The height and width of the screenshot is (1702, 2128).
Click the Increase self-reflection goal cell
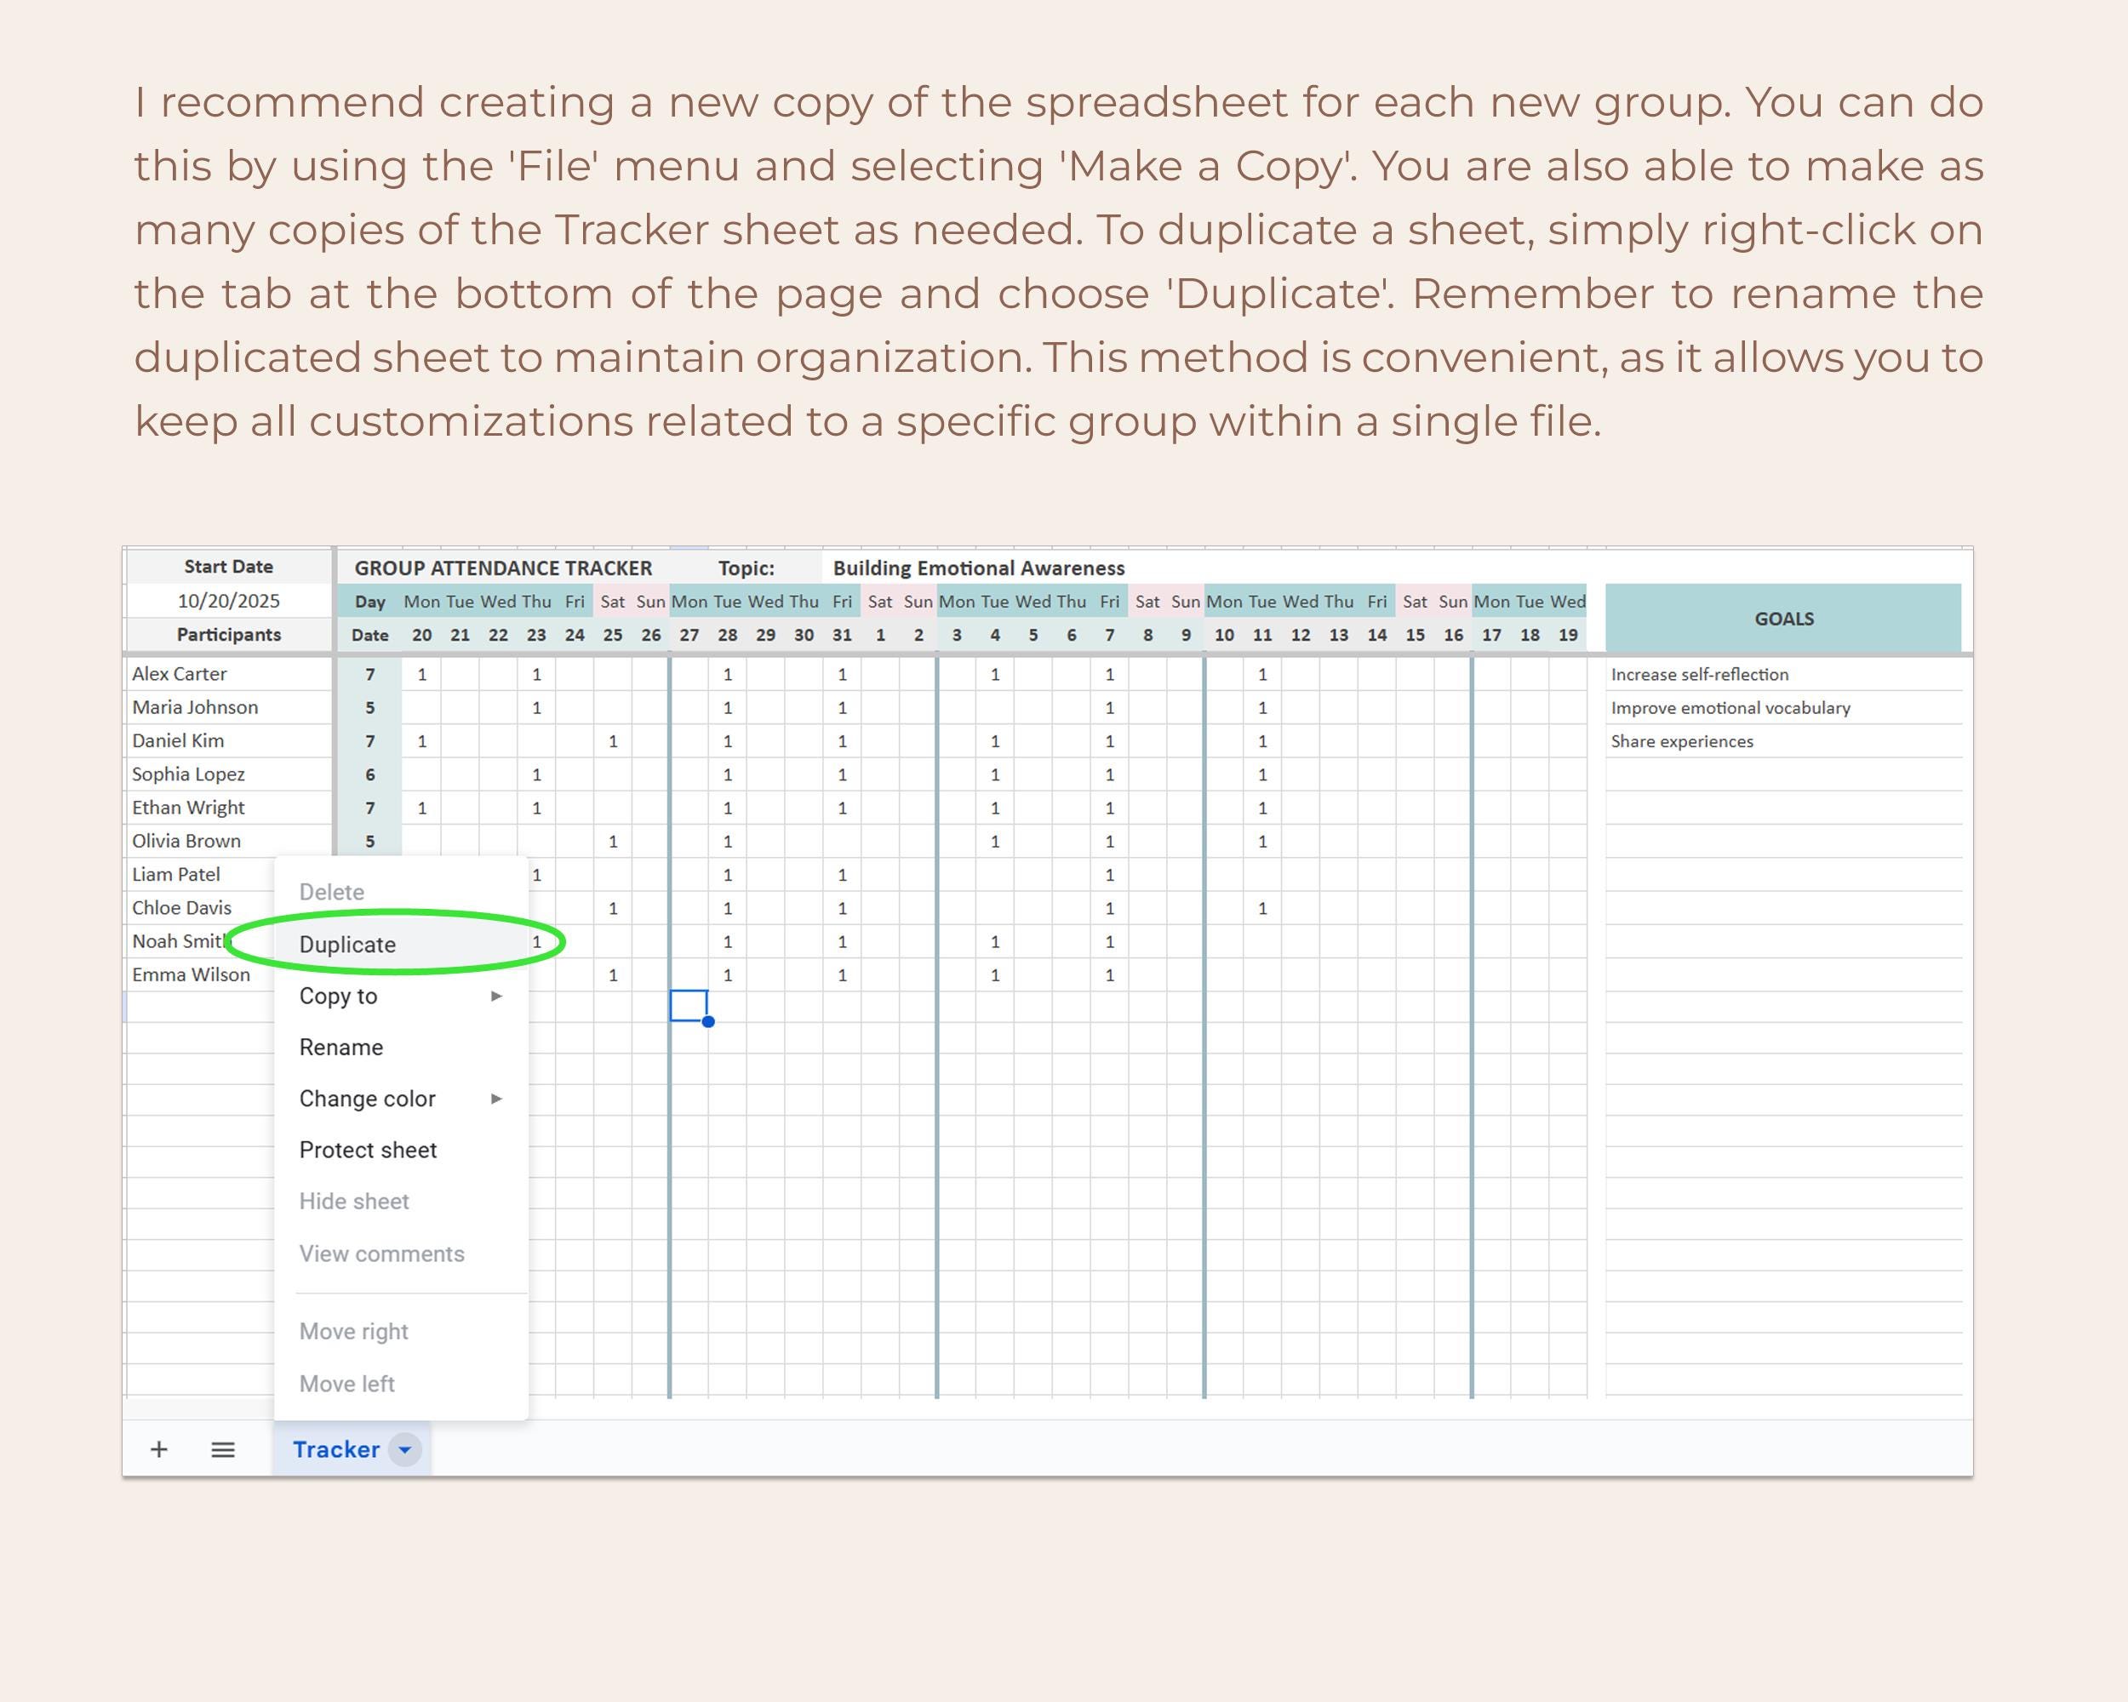(1783, 674)
